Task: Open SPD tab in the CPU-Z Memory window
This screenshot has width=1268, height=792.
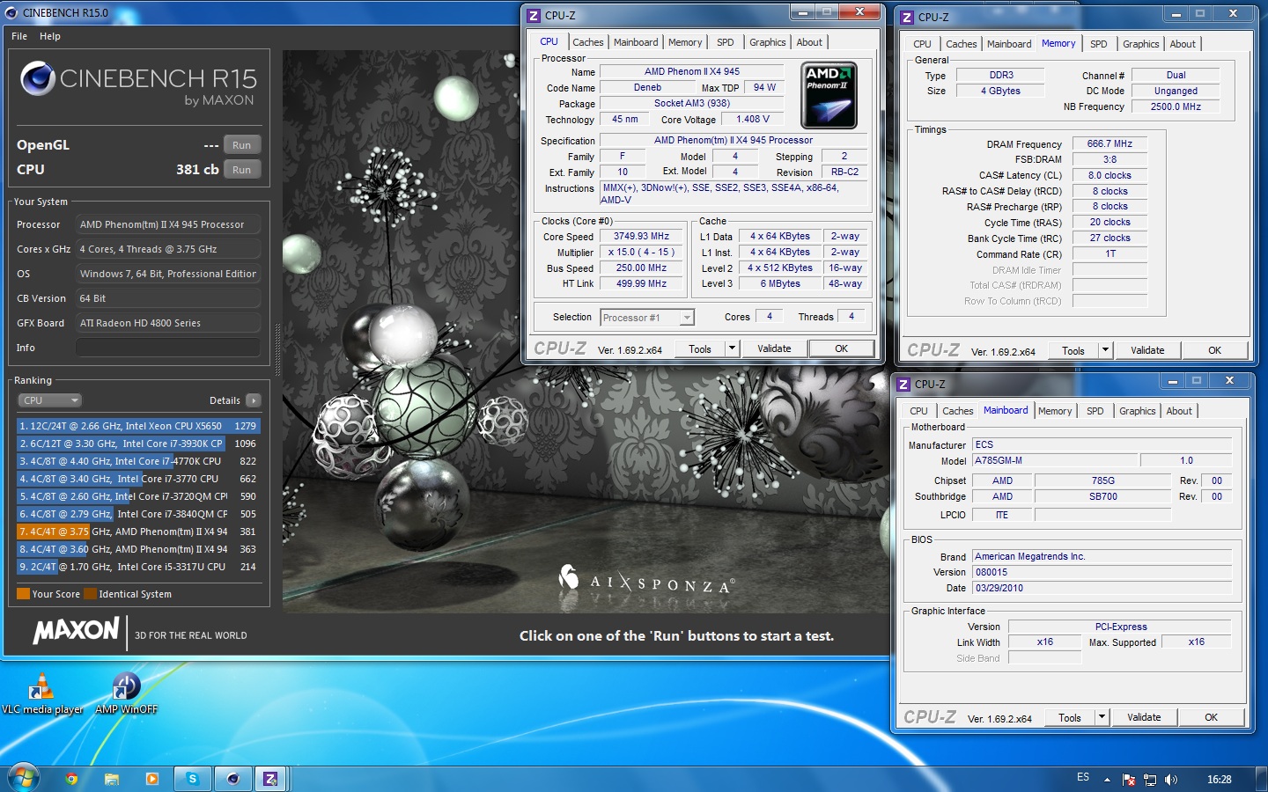Action: click(x=1099, y=44)
